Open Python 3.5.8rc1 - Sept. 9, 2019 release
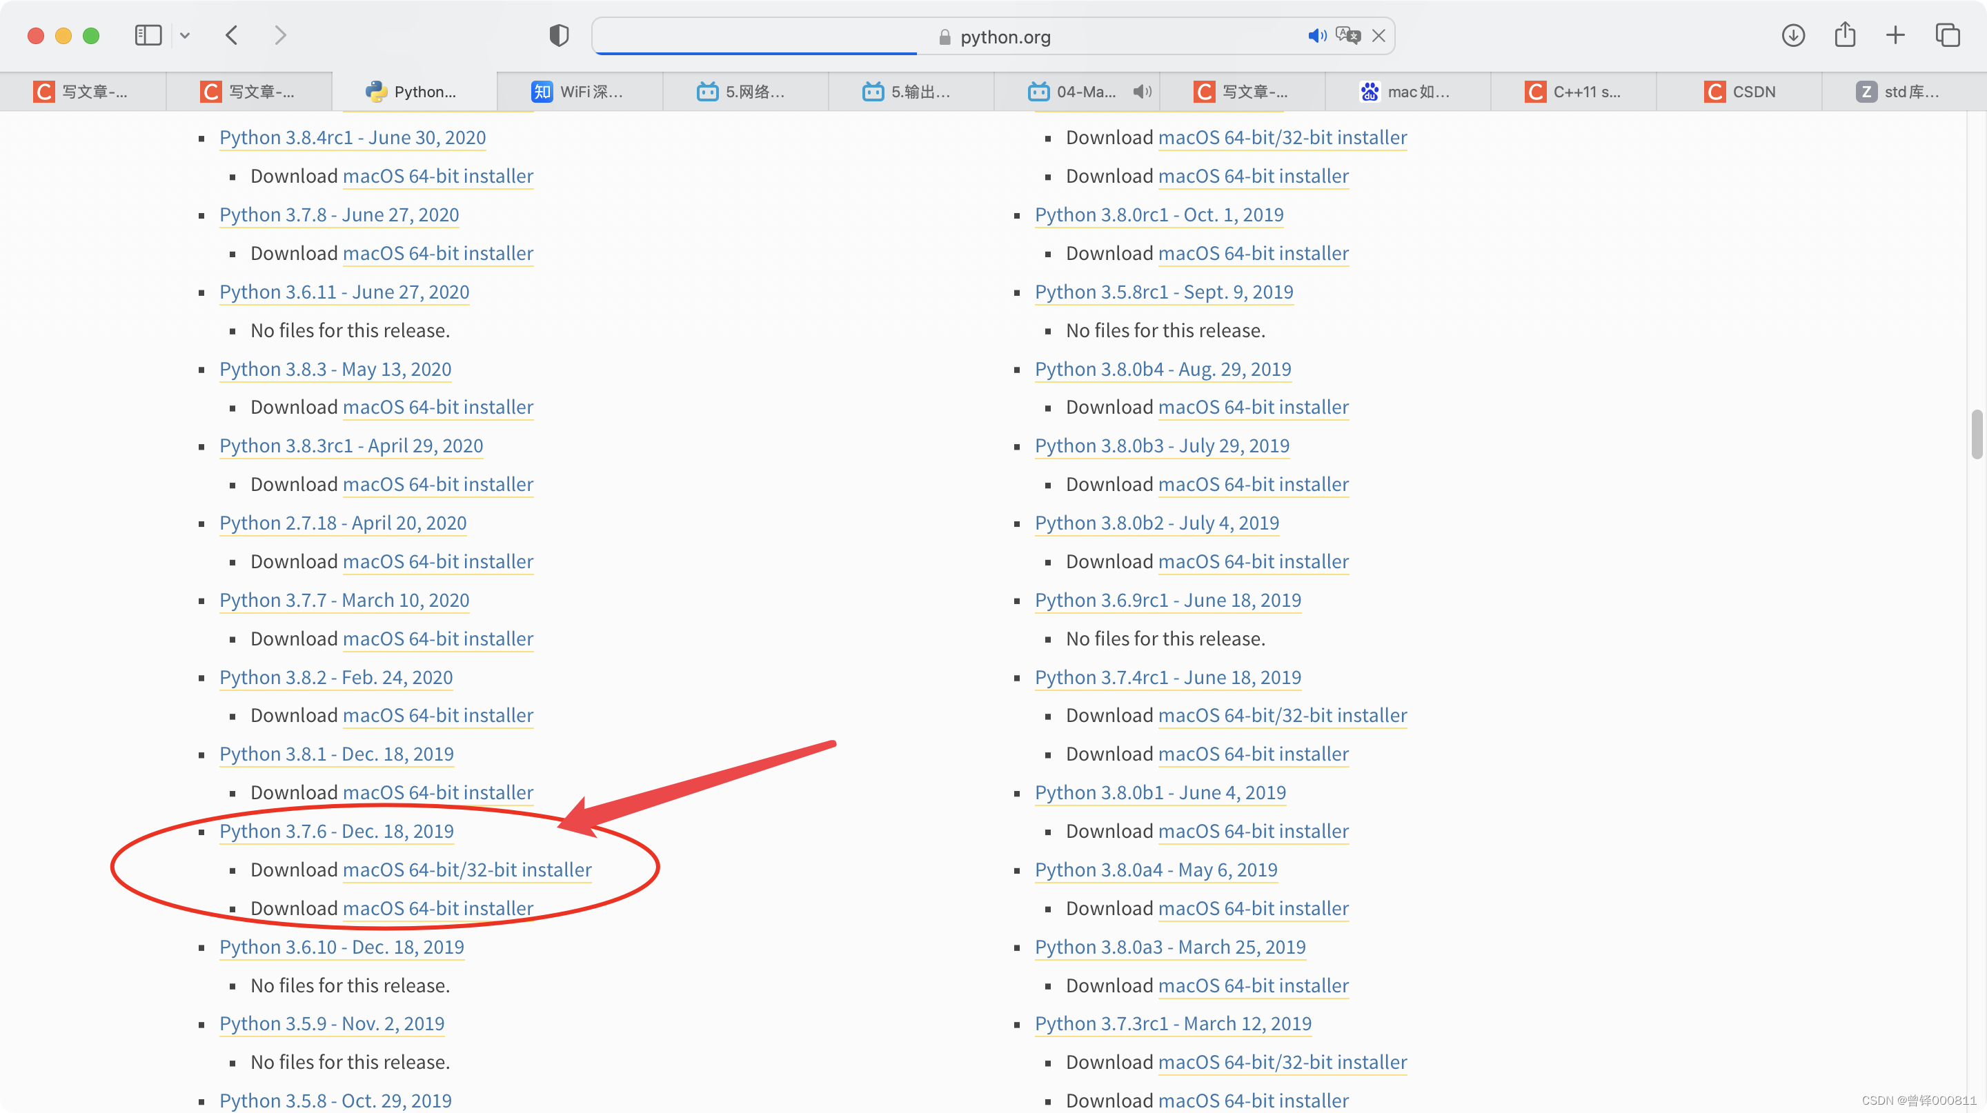1987x1113 pixels. pos(1164,292)
